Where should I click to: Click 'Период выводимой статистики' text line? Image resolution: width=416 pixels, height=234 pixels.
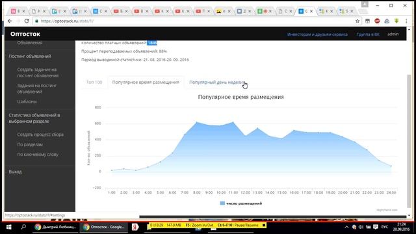(x=135, y=60)
